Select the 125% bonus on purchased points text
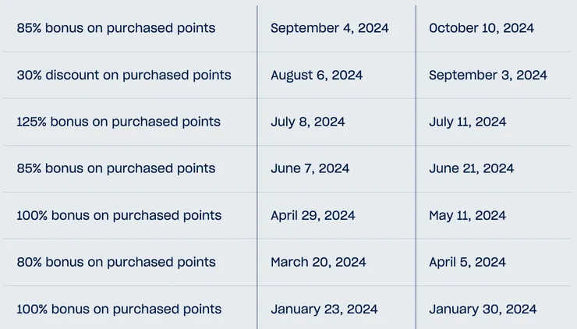 click(119, 122)
